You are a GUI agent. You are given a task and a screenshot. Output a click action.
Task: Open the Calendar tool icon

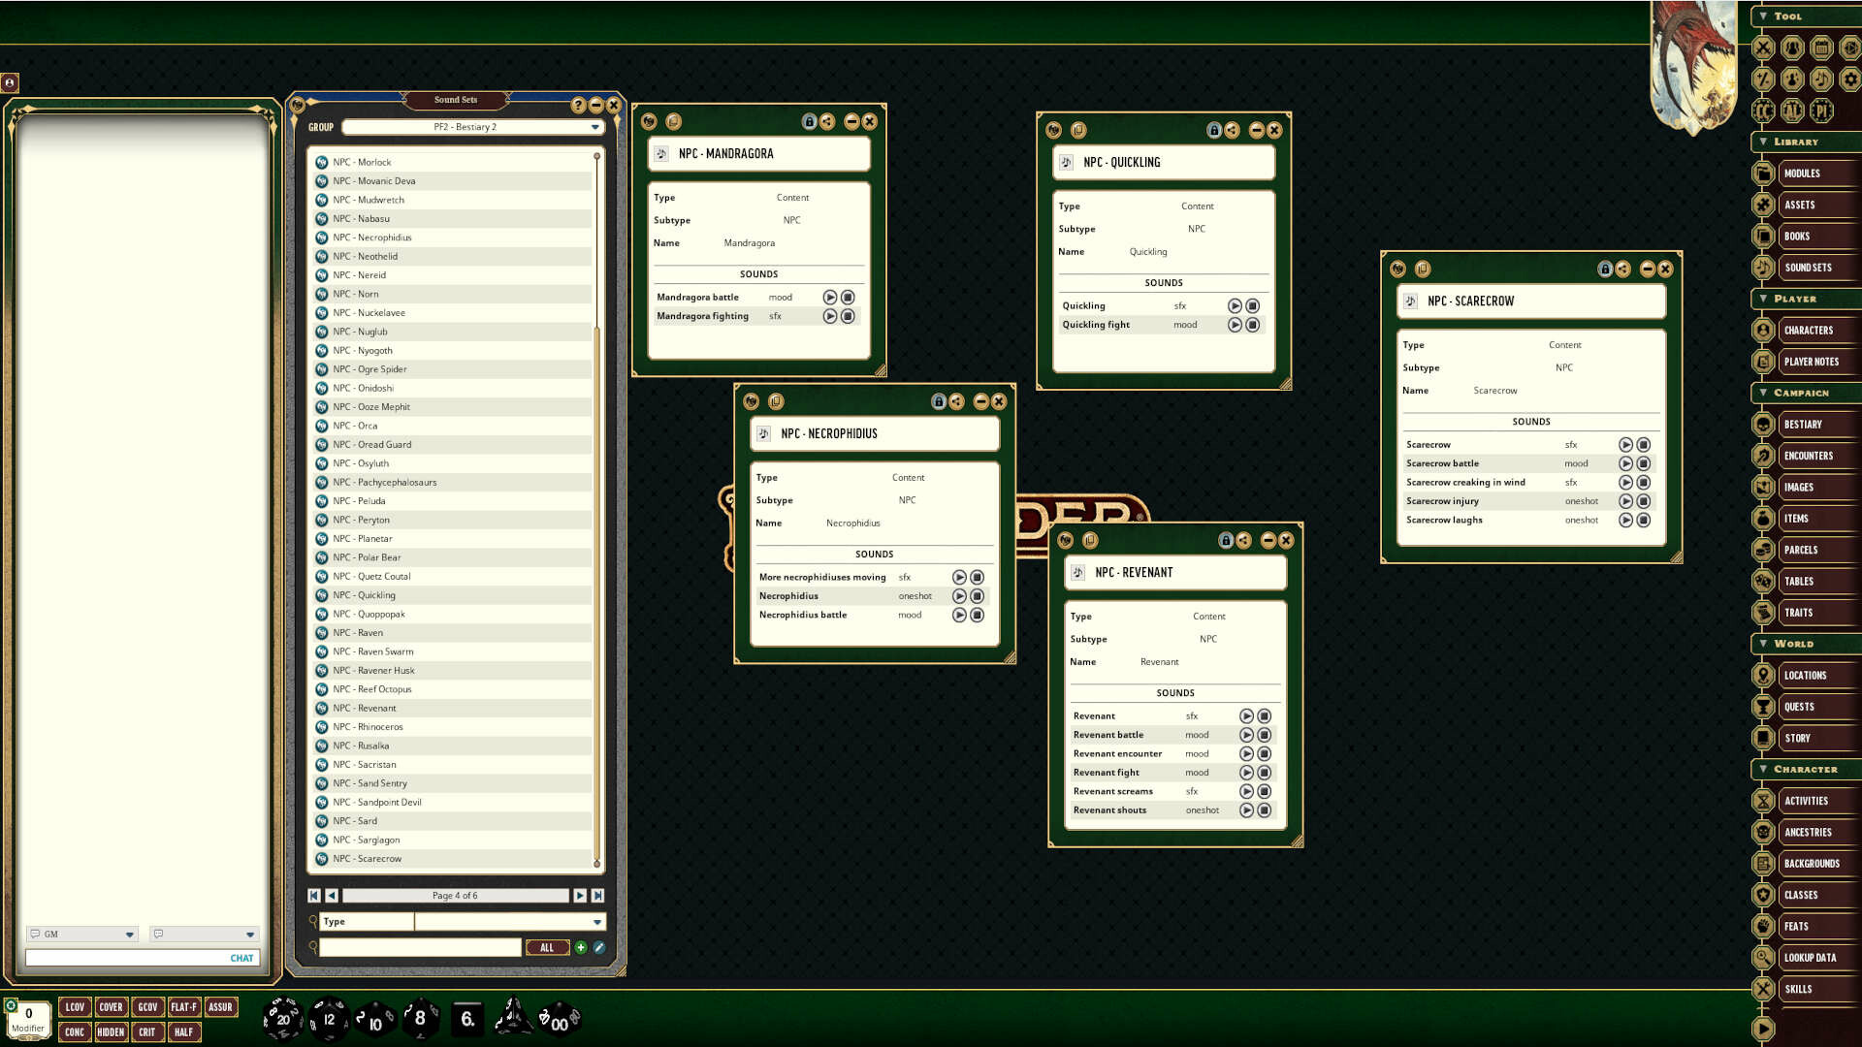pos(1821,48)
